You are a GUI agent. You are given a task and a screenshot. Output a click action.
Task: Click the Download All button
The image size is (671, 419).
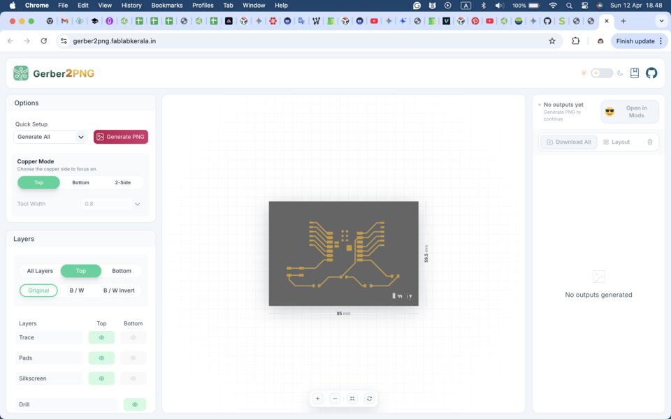click(x=568, y=142)
